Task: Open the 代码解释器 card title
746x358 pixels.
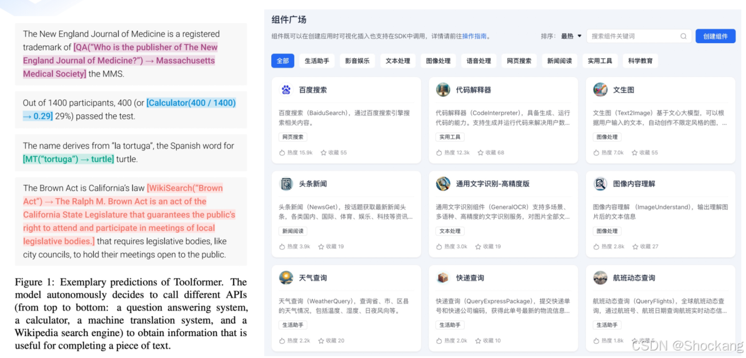Action: pos(474,89)
